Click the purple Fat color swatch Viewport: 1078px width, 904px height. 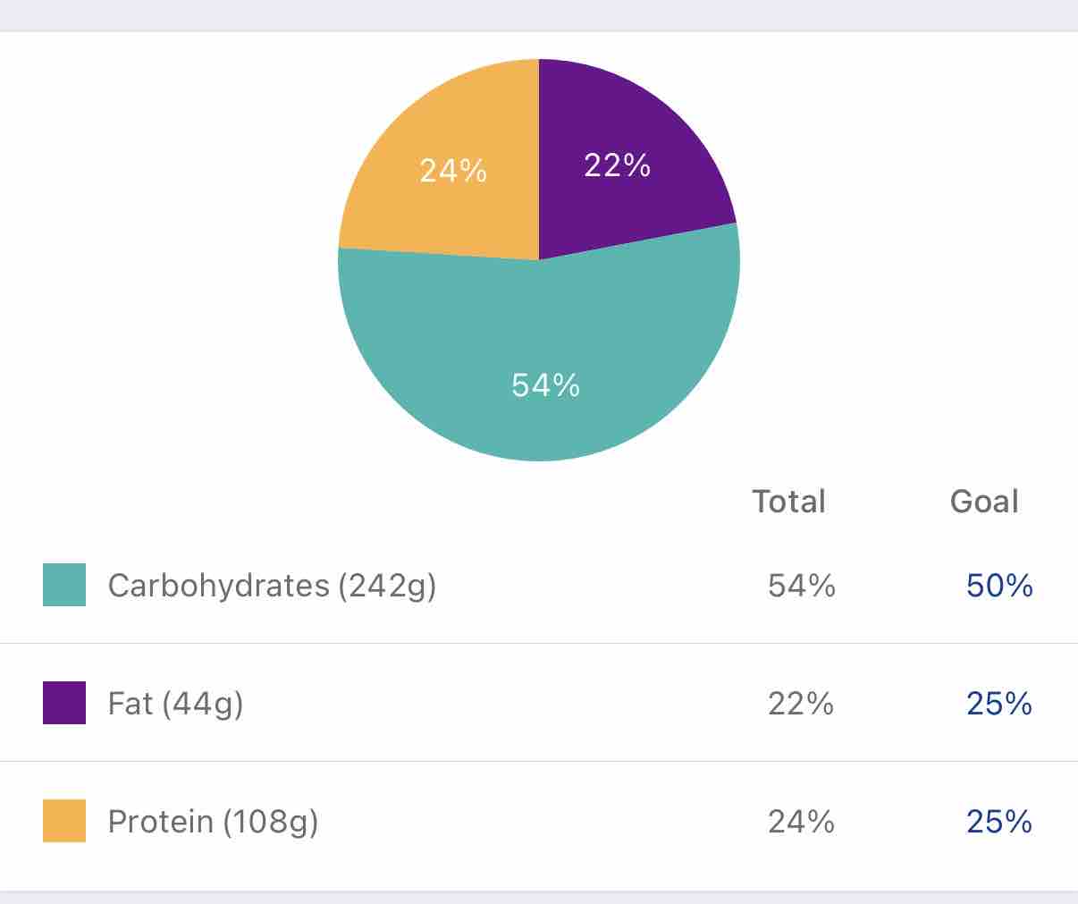click(64, 703)
